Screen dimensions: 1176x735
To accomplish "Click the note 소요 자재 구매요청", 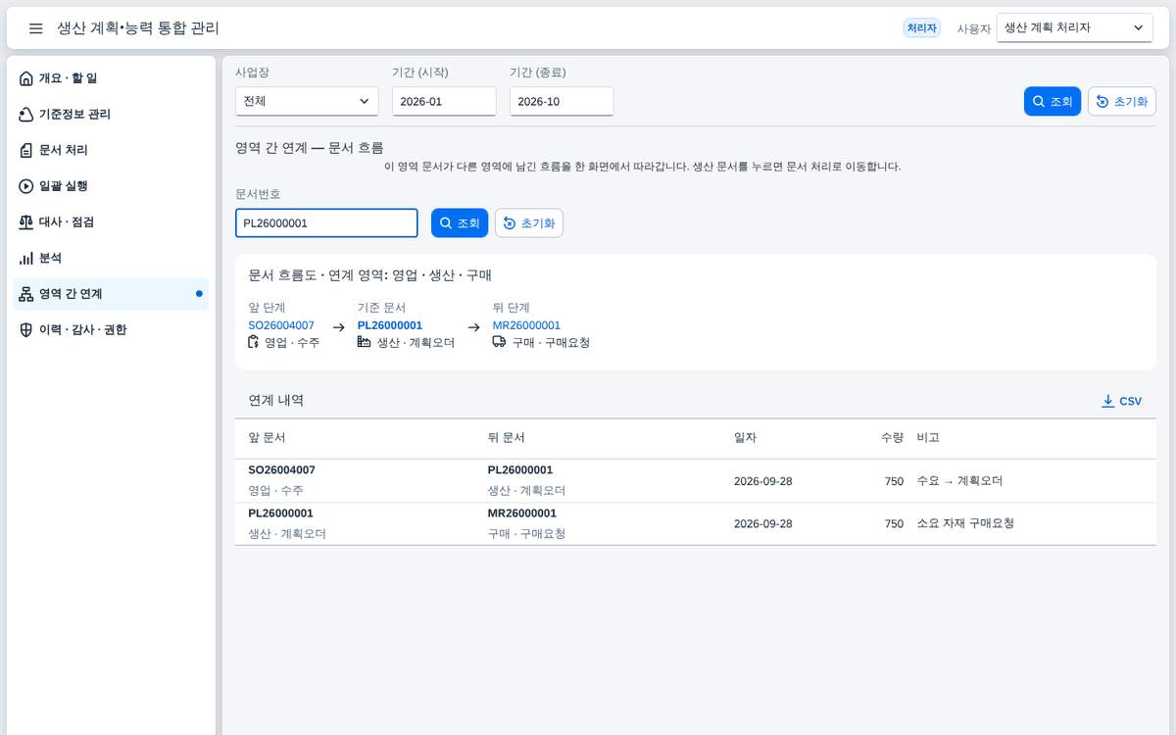I will [965, 523].
